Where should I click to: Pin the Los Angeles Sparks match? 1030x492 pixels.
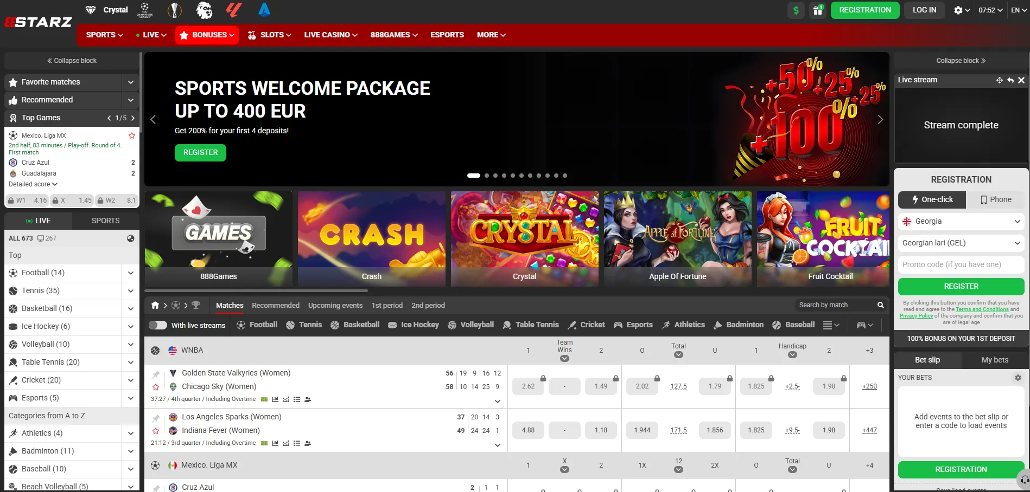[x=156, y=418]
